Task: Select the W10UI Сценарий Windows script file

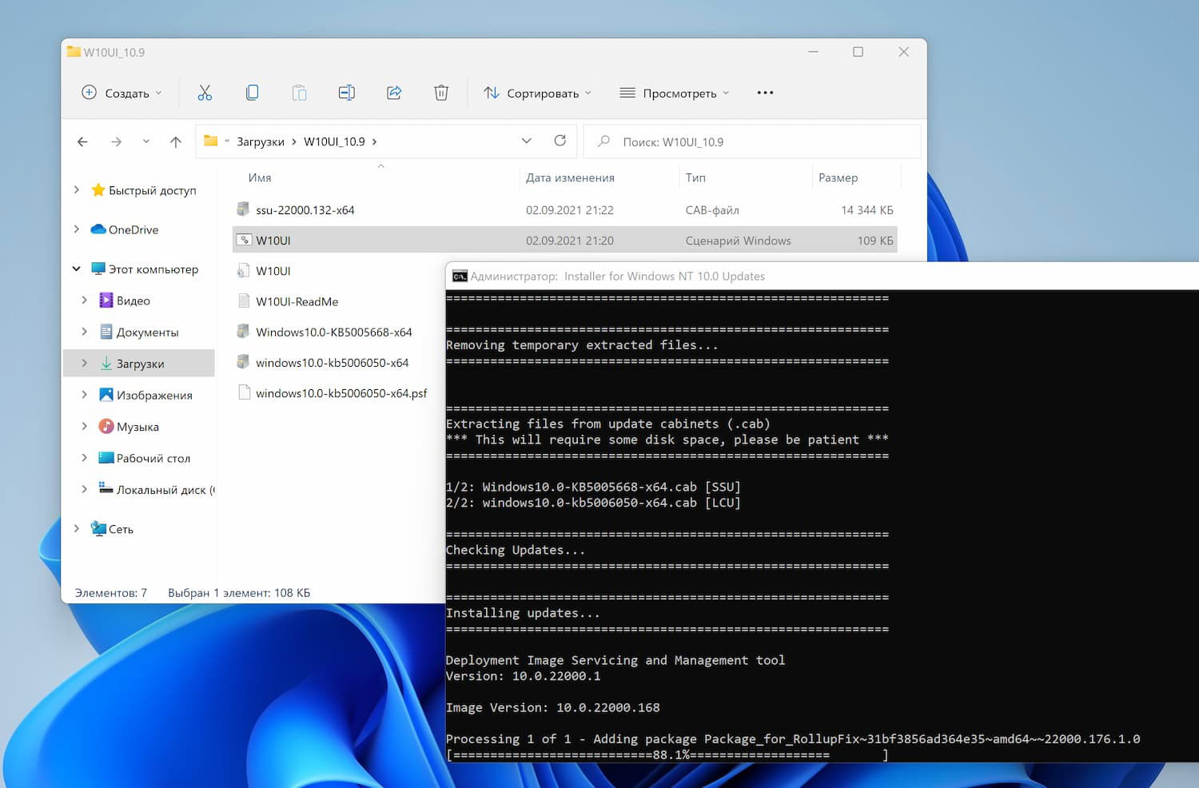Action: click(x=565, y=241)
